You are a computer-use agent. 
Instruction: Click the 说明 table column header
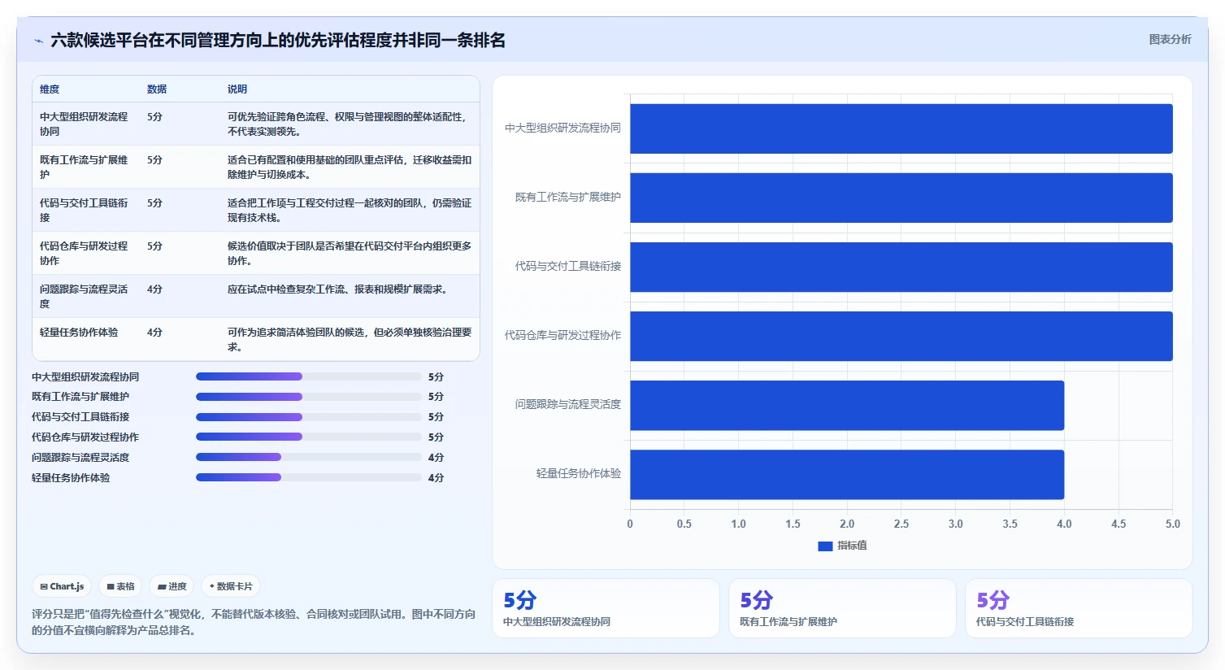pyautogui.click(x=237, y=89)
